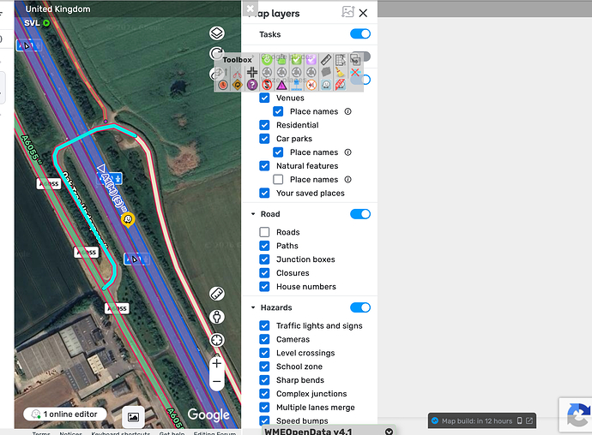Uncheck the Sharp bends checkbox

point(264,380)
